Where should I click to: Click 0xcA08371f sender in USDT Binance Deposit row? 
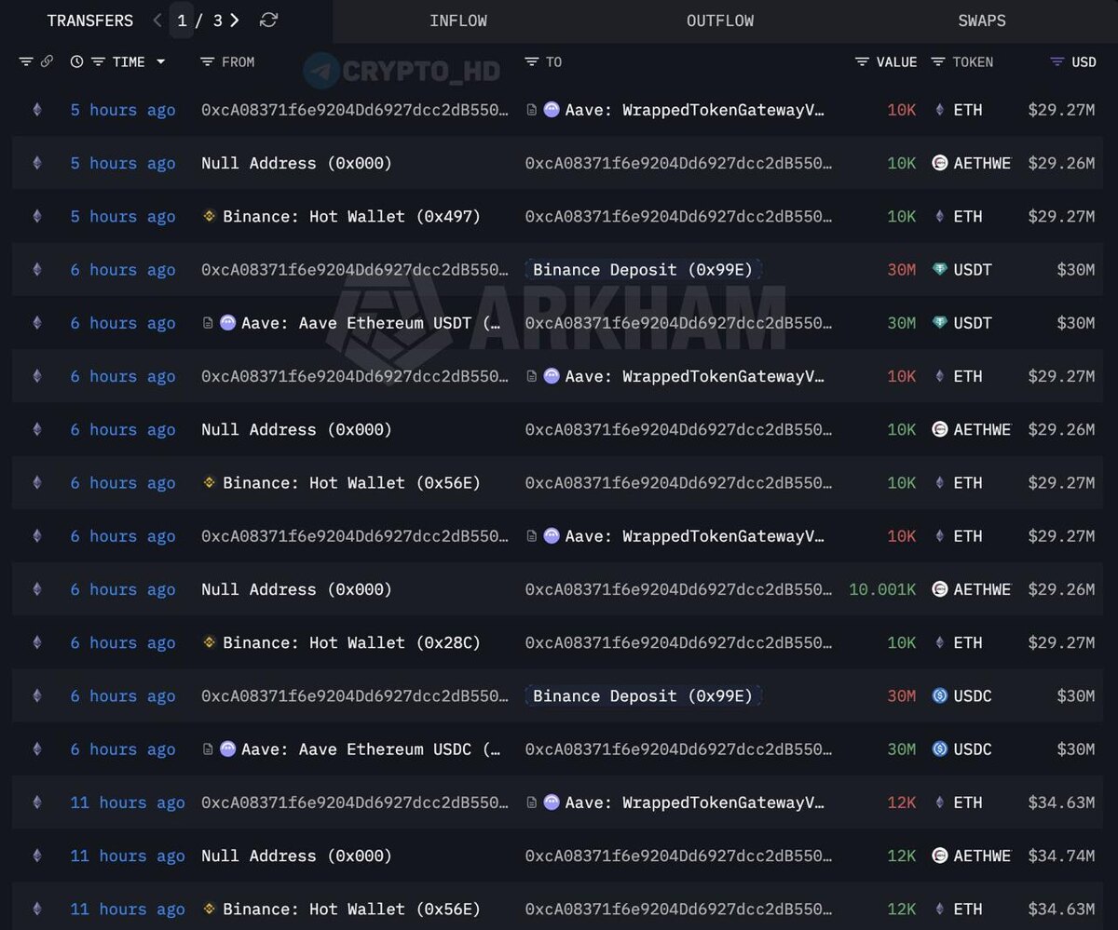pos(355,270)
